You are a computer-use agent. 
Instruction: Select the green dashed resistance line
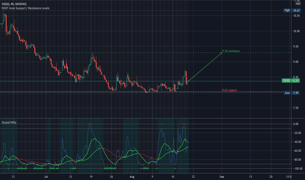146,53
